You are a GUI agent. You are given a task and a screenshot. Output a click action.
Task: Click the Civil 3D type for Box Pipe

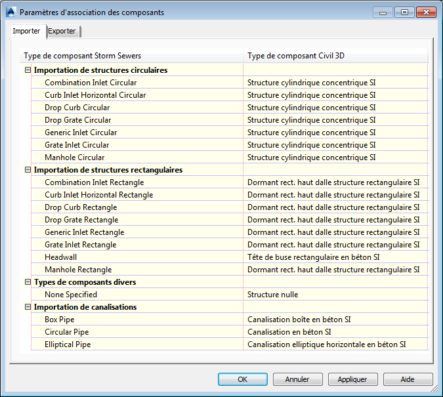[x=299, y=320]
